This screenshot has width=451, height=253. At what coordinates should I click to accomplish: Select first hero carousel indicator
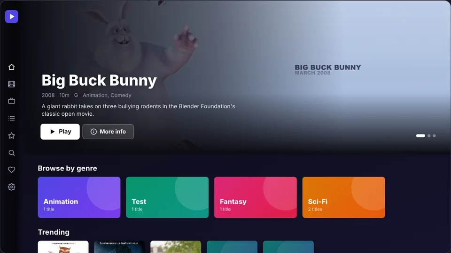[x=420, y=136]
